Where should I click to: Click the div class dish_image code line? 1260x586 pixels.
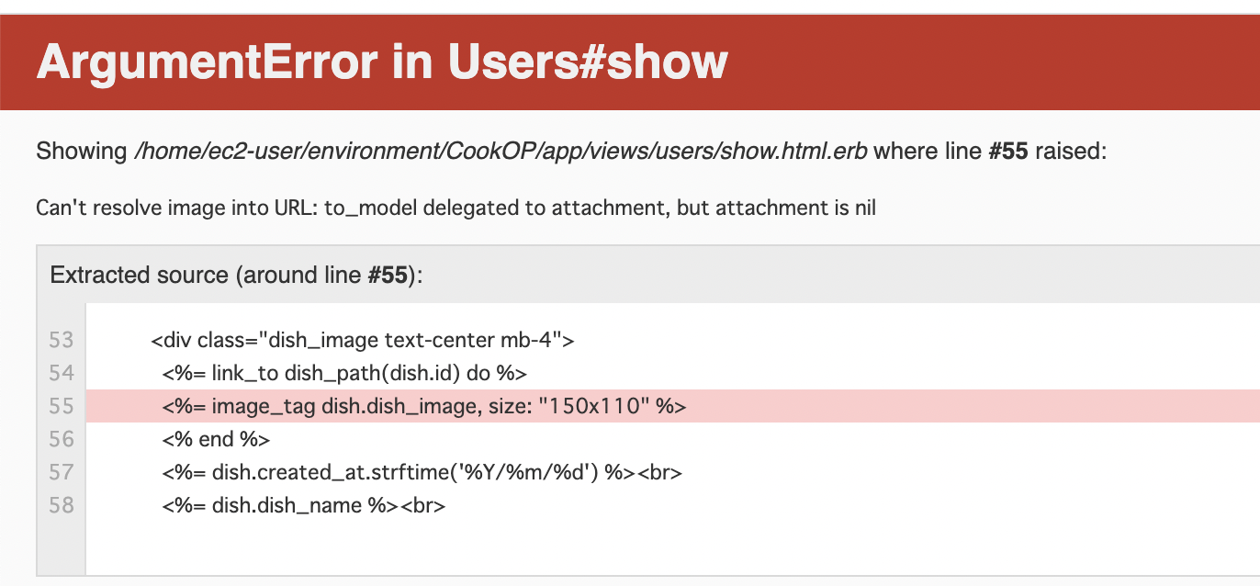[363, 340]
